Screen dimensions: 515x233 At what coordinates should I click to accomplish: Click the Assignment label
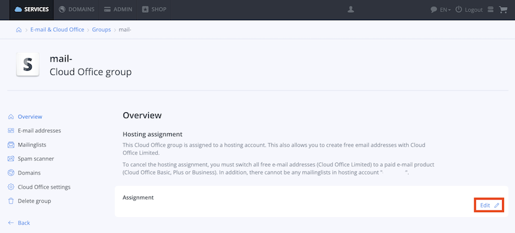[138, 198]
